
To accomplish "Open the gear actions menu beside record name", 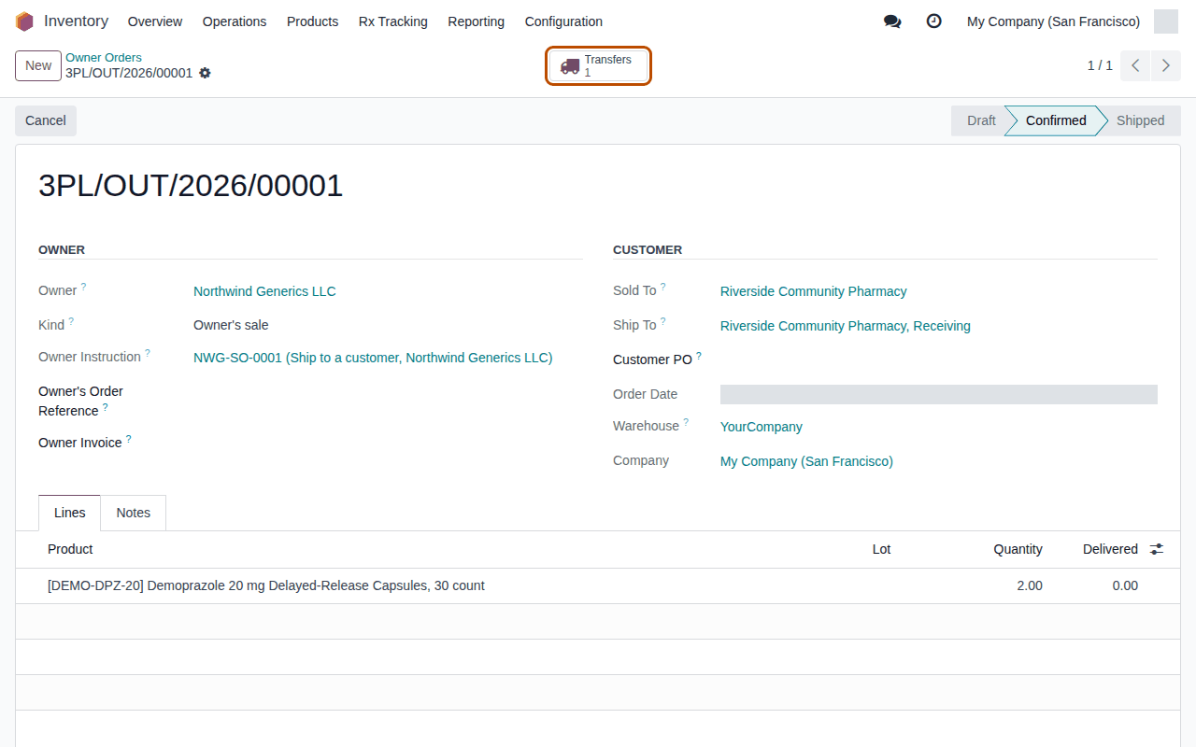I will click(205, 73).
